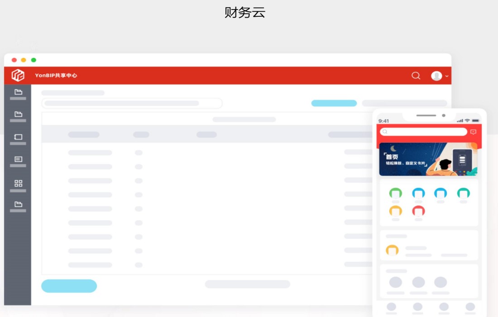Click the YonBIP cube logo in header
The image size is (498, 317).
click(x=18, y=75)
